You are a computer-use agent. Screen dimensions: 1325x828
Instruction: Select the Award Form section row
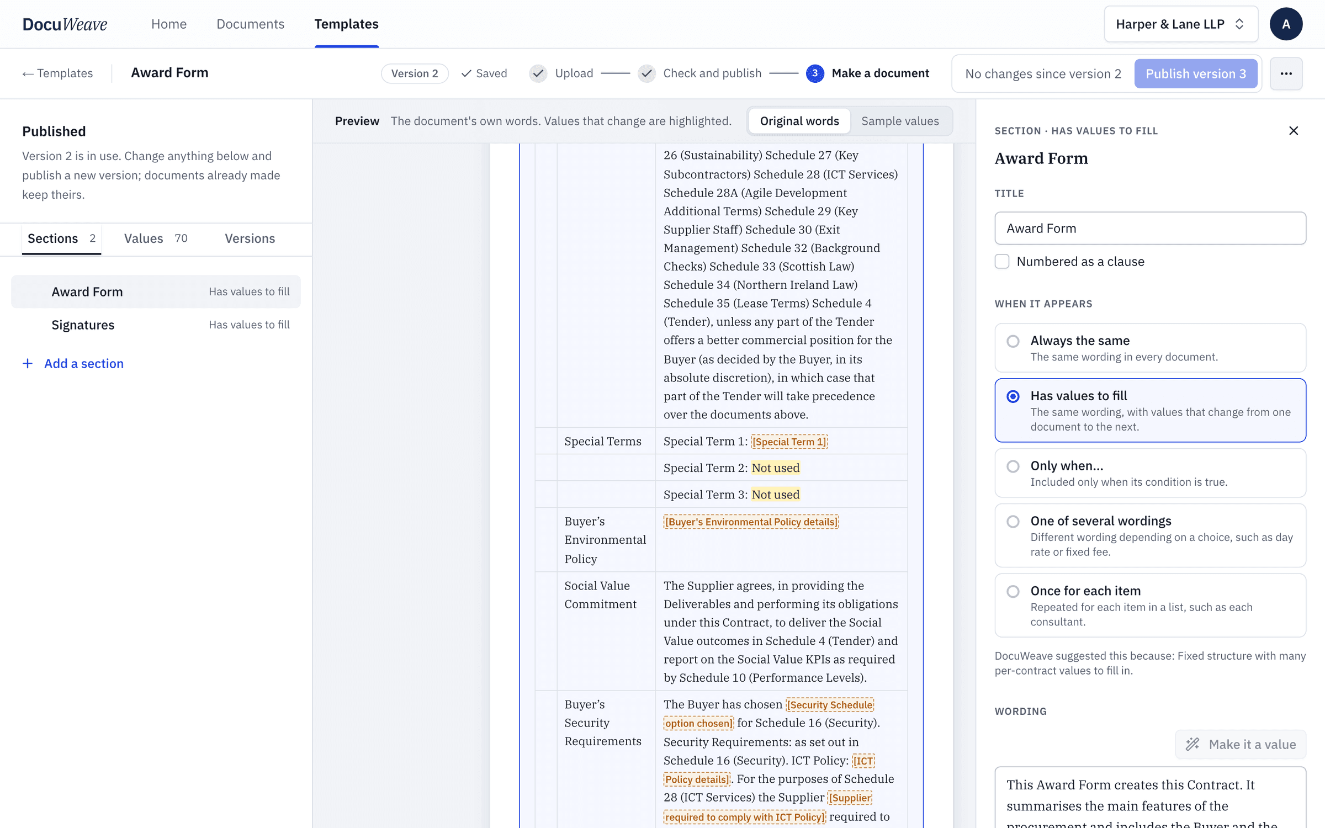pyautogui.click(x=156, y=291)
